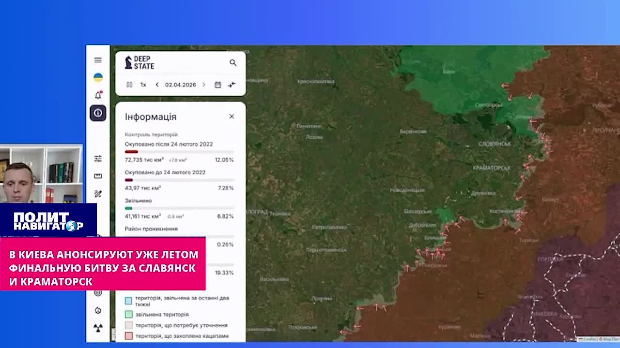This screenshot has height=348, width=620.
Task: Open notifications bell icon
Action: pyautogui.click(x=98, y=95)
